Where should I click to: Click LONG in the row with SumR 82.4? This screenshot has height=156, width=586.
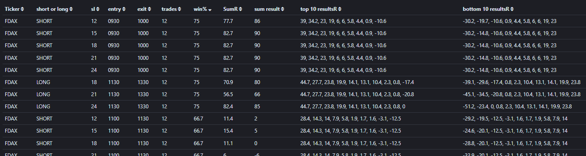[x=43, y=106]
